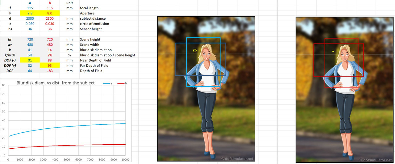The image size is (395, 164).
Task: Click the column b focal length value 115
Action: coord(50,8)
